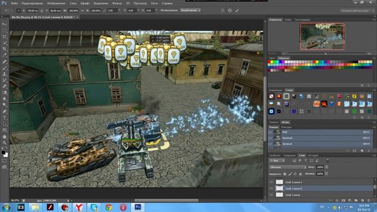Hide layer Слой 1 копия 5
This screenshot has width=377, height=212.
coord(271,182)
